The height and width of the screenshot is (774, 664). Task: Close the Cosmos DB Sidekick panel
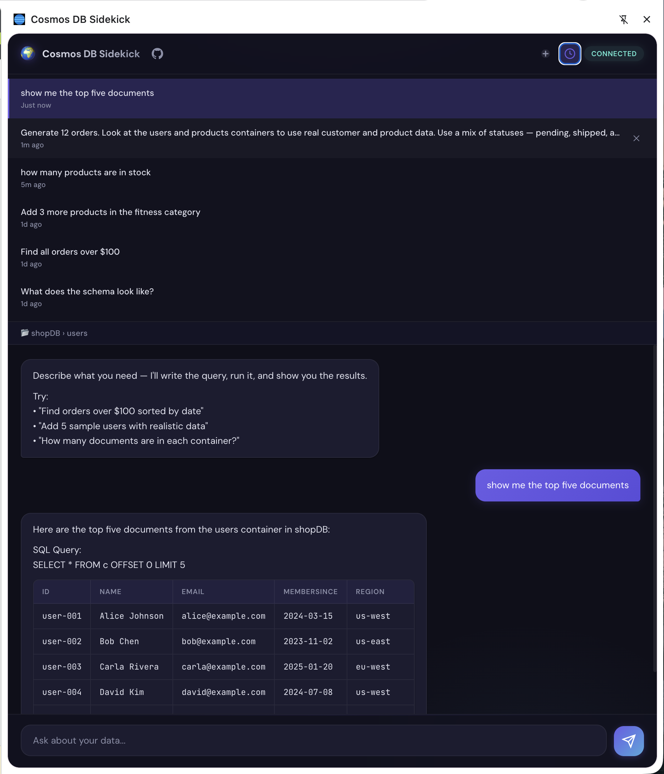[x=647, y=19]
